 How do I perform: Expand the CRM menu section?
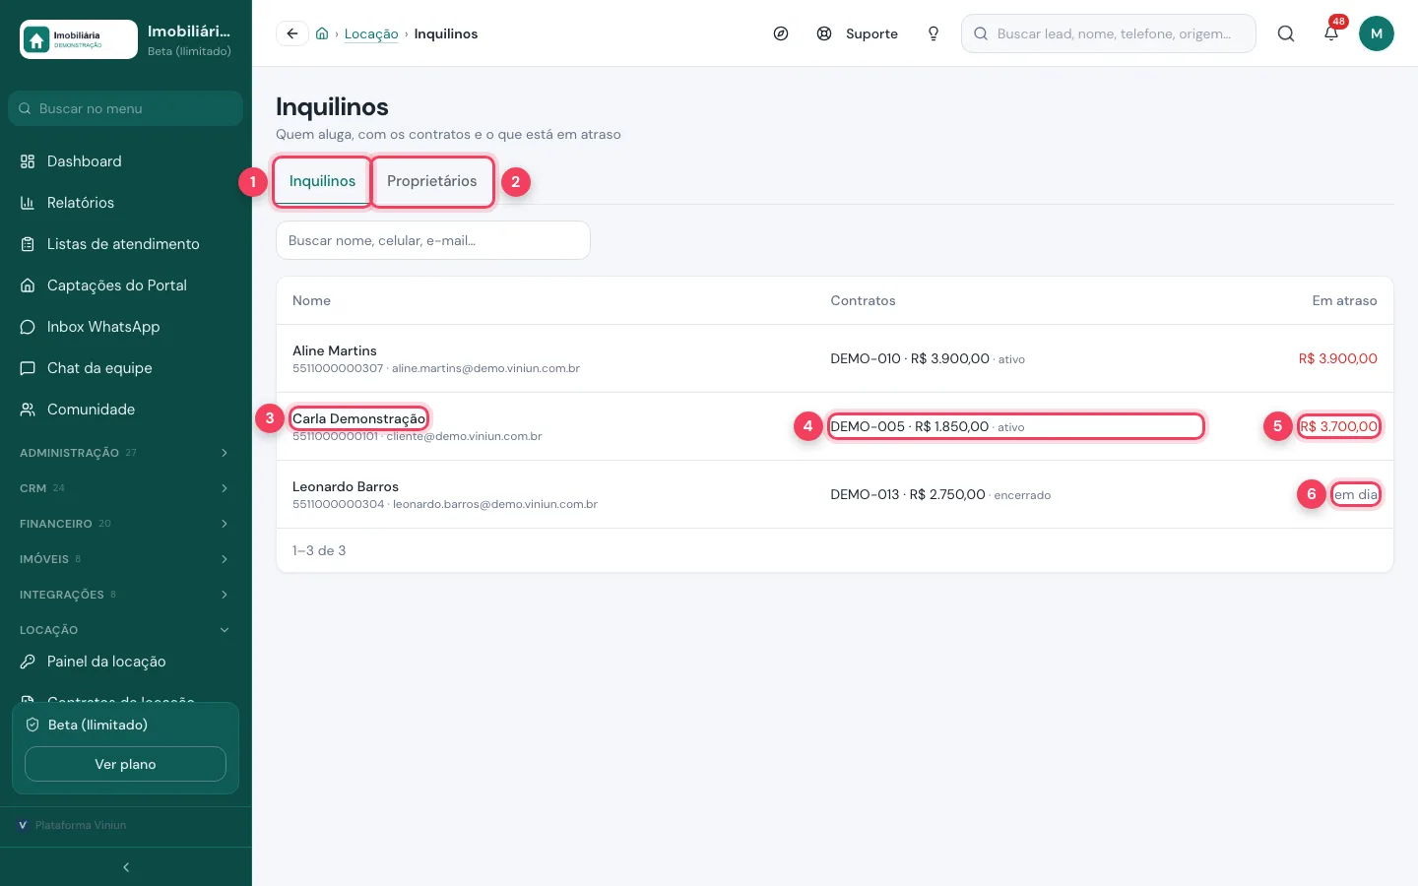tap(126, 488)
